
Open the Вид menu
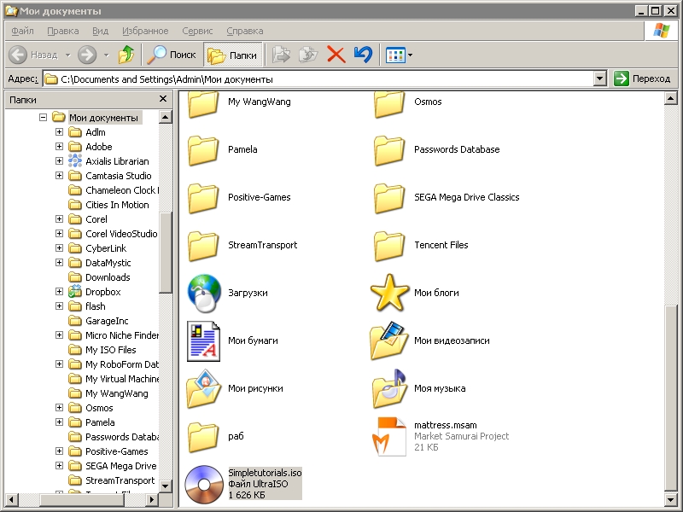100,31
